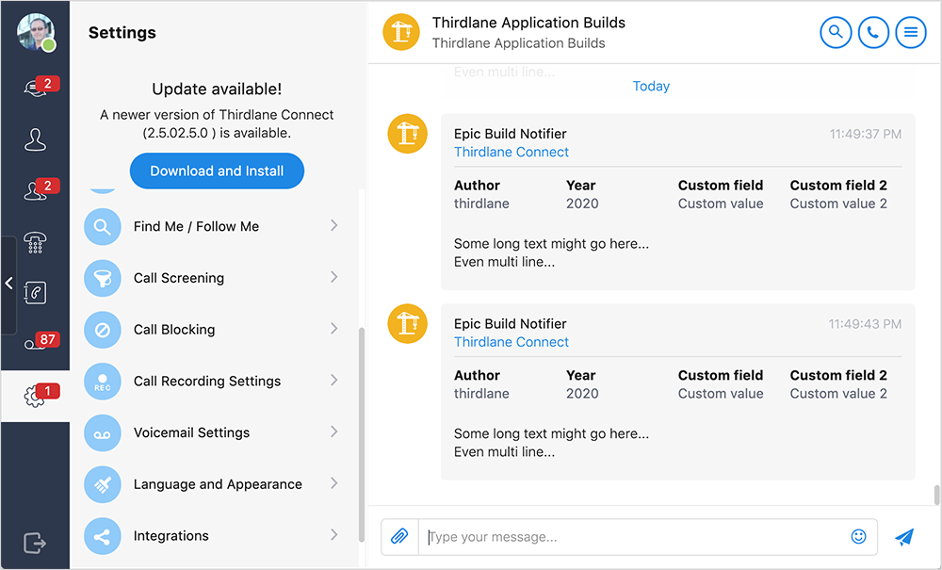Image resolution: width=942 pixels, height=570 pixels.
Task: Start a call with phone icon
Action: (x=872, y=32)
